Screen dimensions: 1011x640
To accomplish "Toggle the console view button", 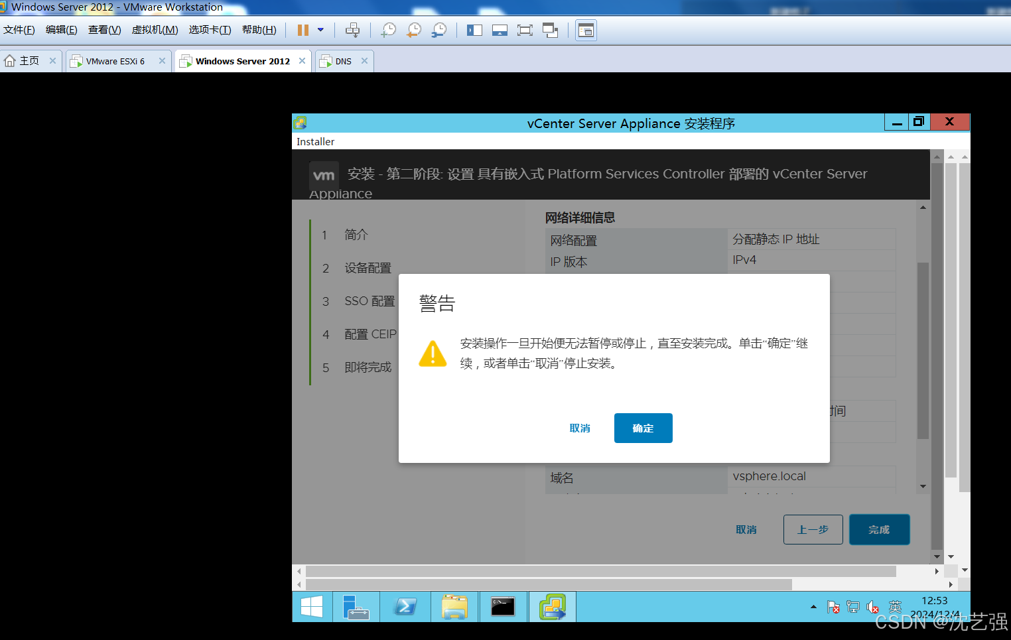I will [x=586, y=30].
